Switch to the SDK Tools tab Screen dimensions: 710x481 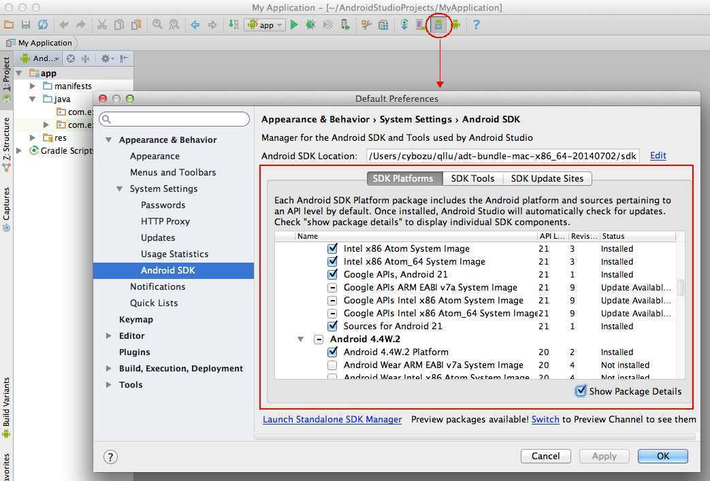pyautogui.click(x=472, y=178)
